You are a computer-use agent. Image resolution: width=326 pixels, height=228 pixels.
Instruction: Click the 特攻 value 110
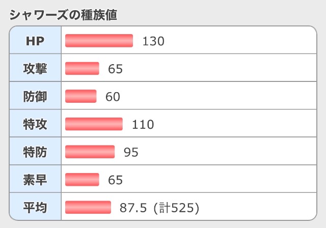tap(143, 125)
